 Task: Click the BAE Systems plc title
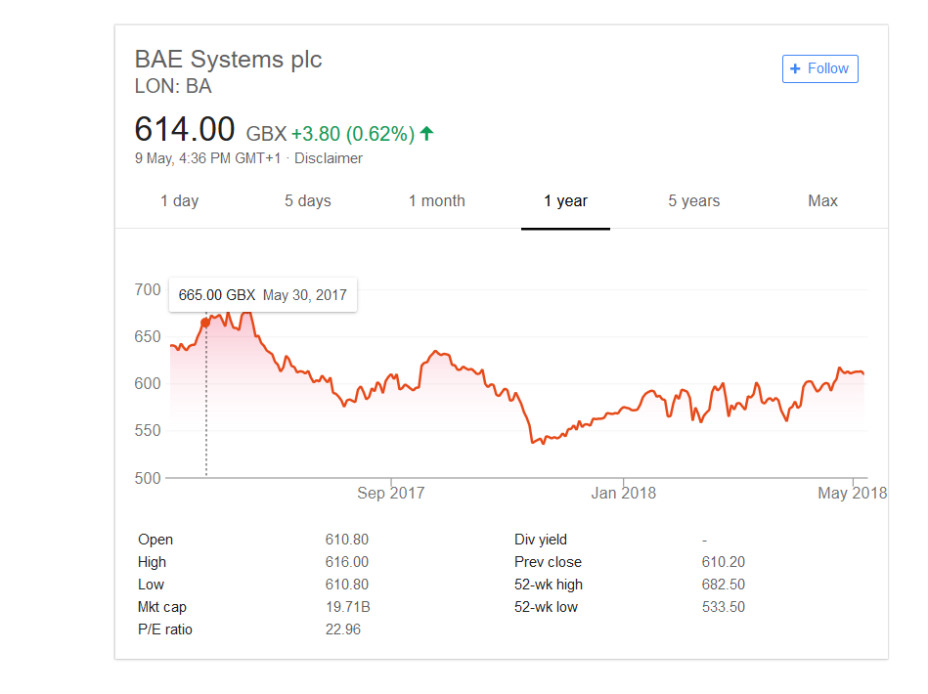point(229,60)
